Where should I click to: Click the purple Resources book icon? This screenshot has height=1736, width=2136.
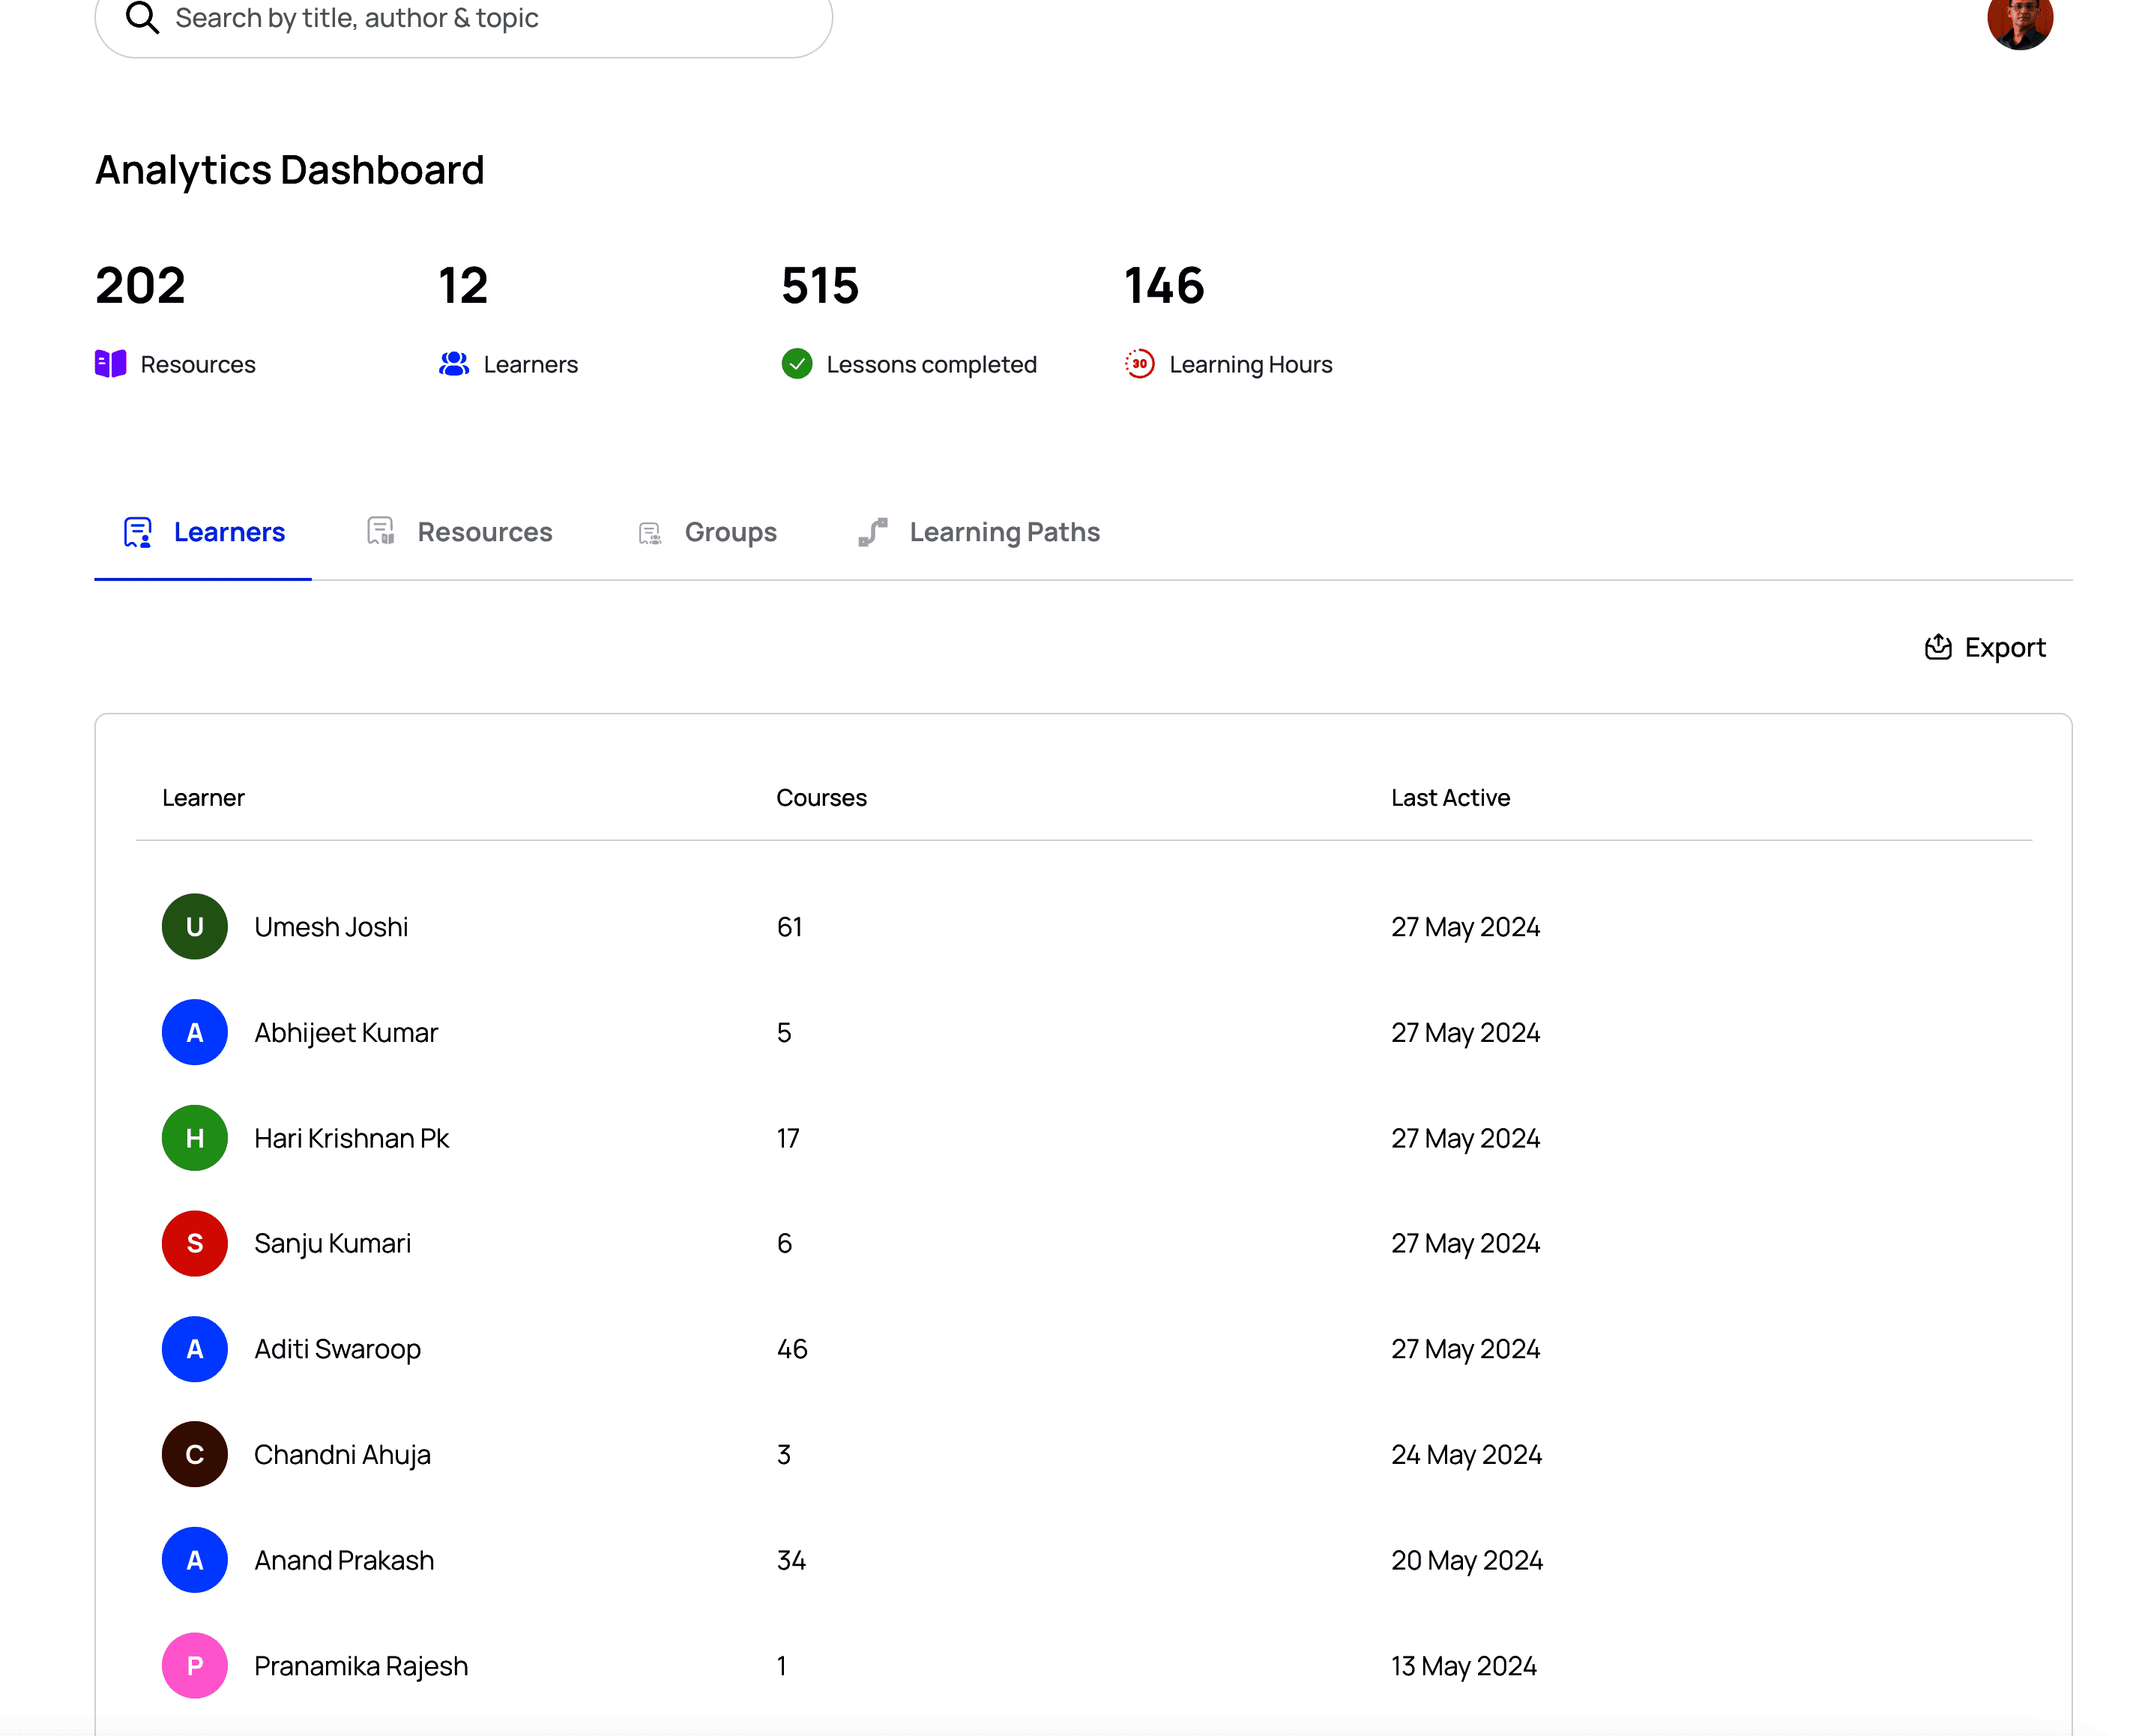[110, 364]
